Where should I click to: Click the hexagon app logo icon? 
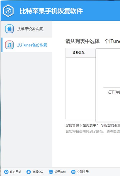[x=8, y=11]
